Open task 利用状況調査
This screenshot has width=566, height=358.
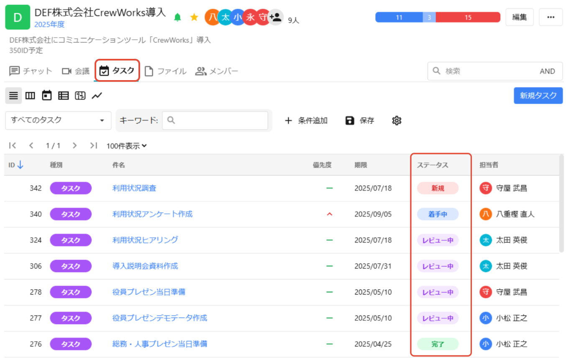[x=134, y=188]
